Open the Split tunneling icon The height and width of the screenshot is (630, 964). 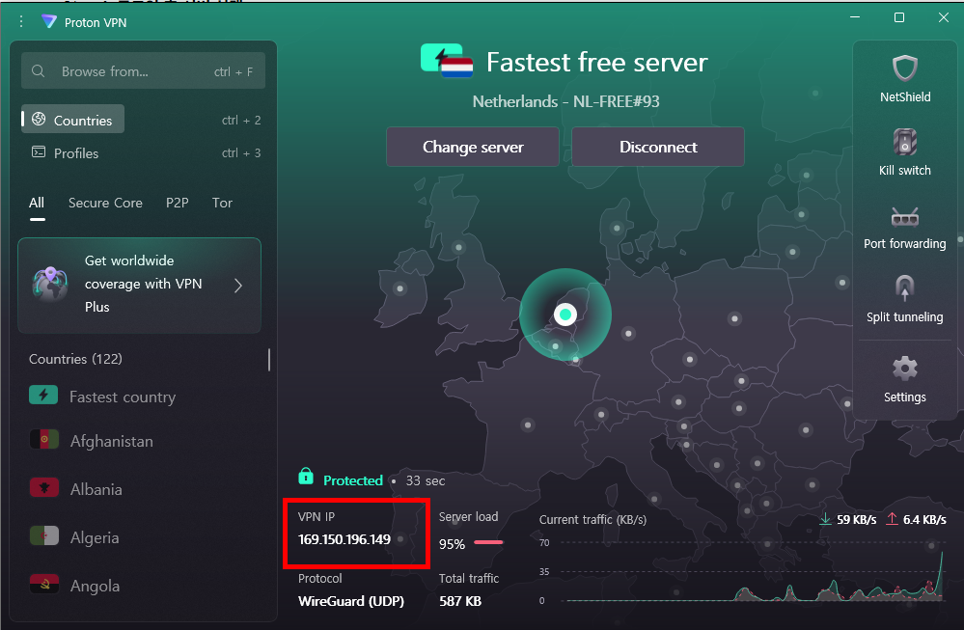coord(904,288)
